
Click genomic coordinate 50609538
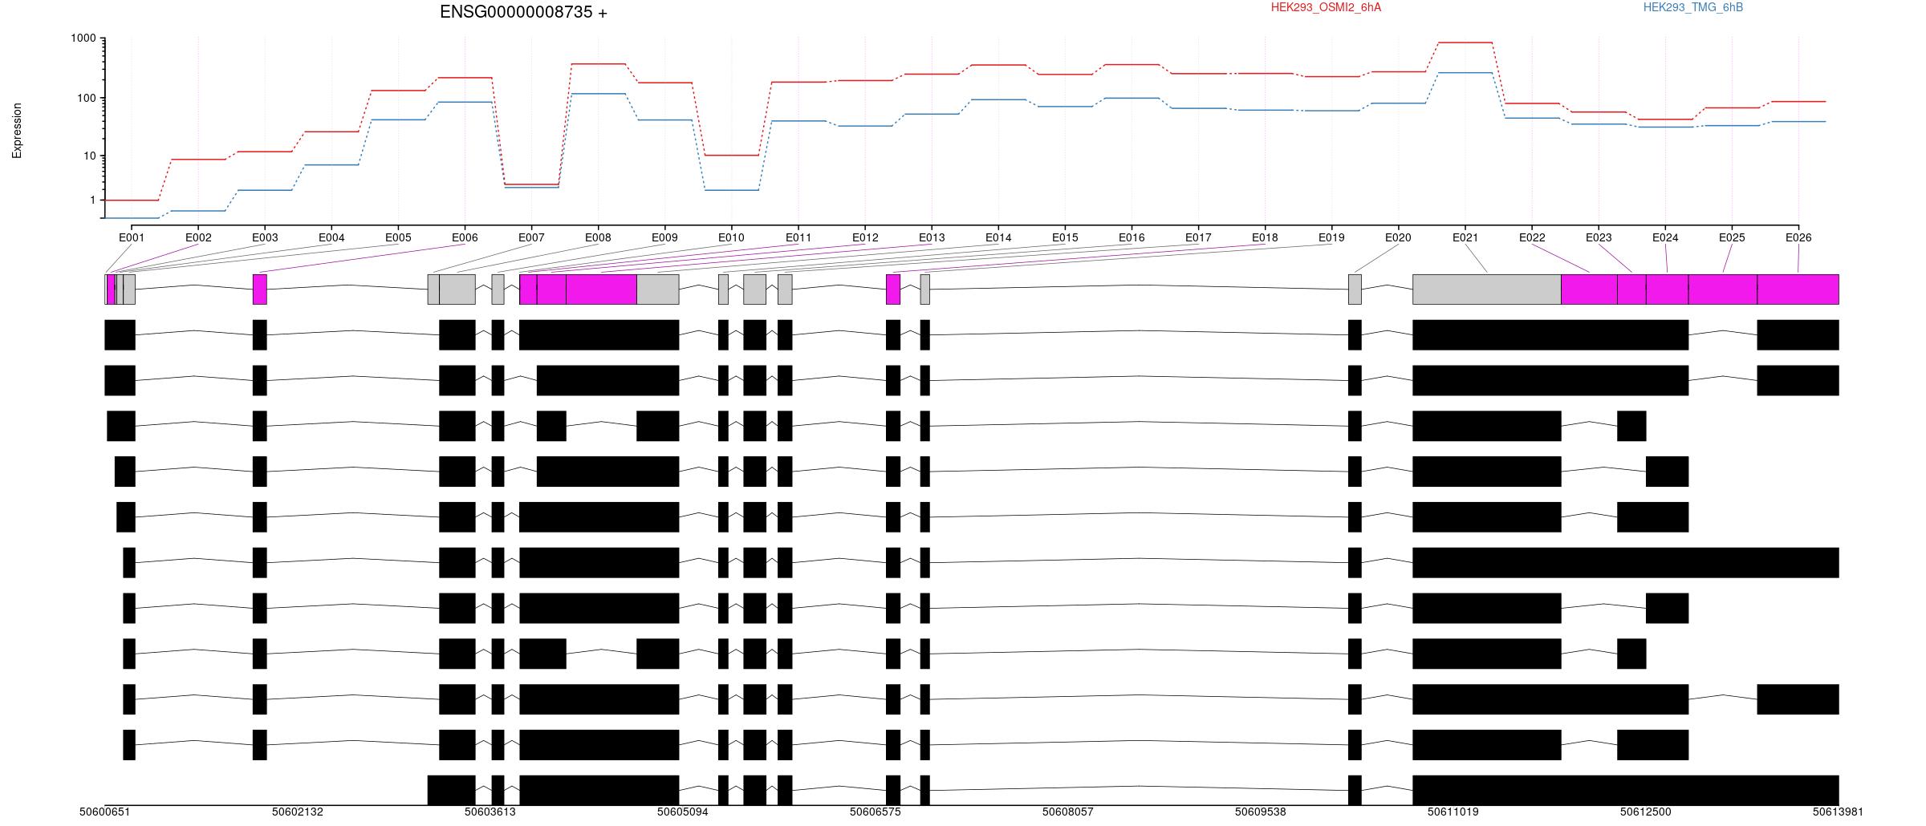[x=1260, y=812]
